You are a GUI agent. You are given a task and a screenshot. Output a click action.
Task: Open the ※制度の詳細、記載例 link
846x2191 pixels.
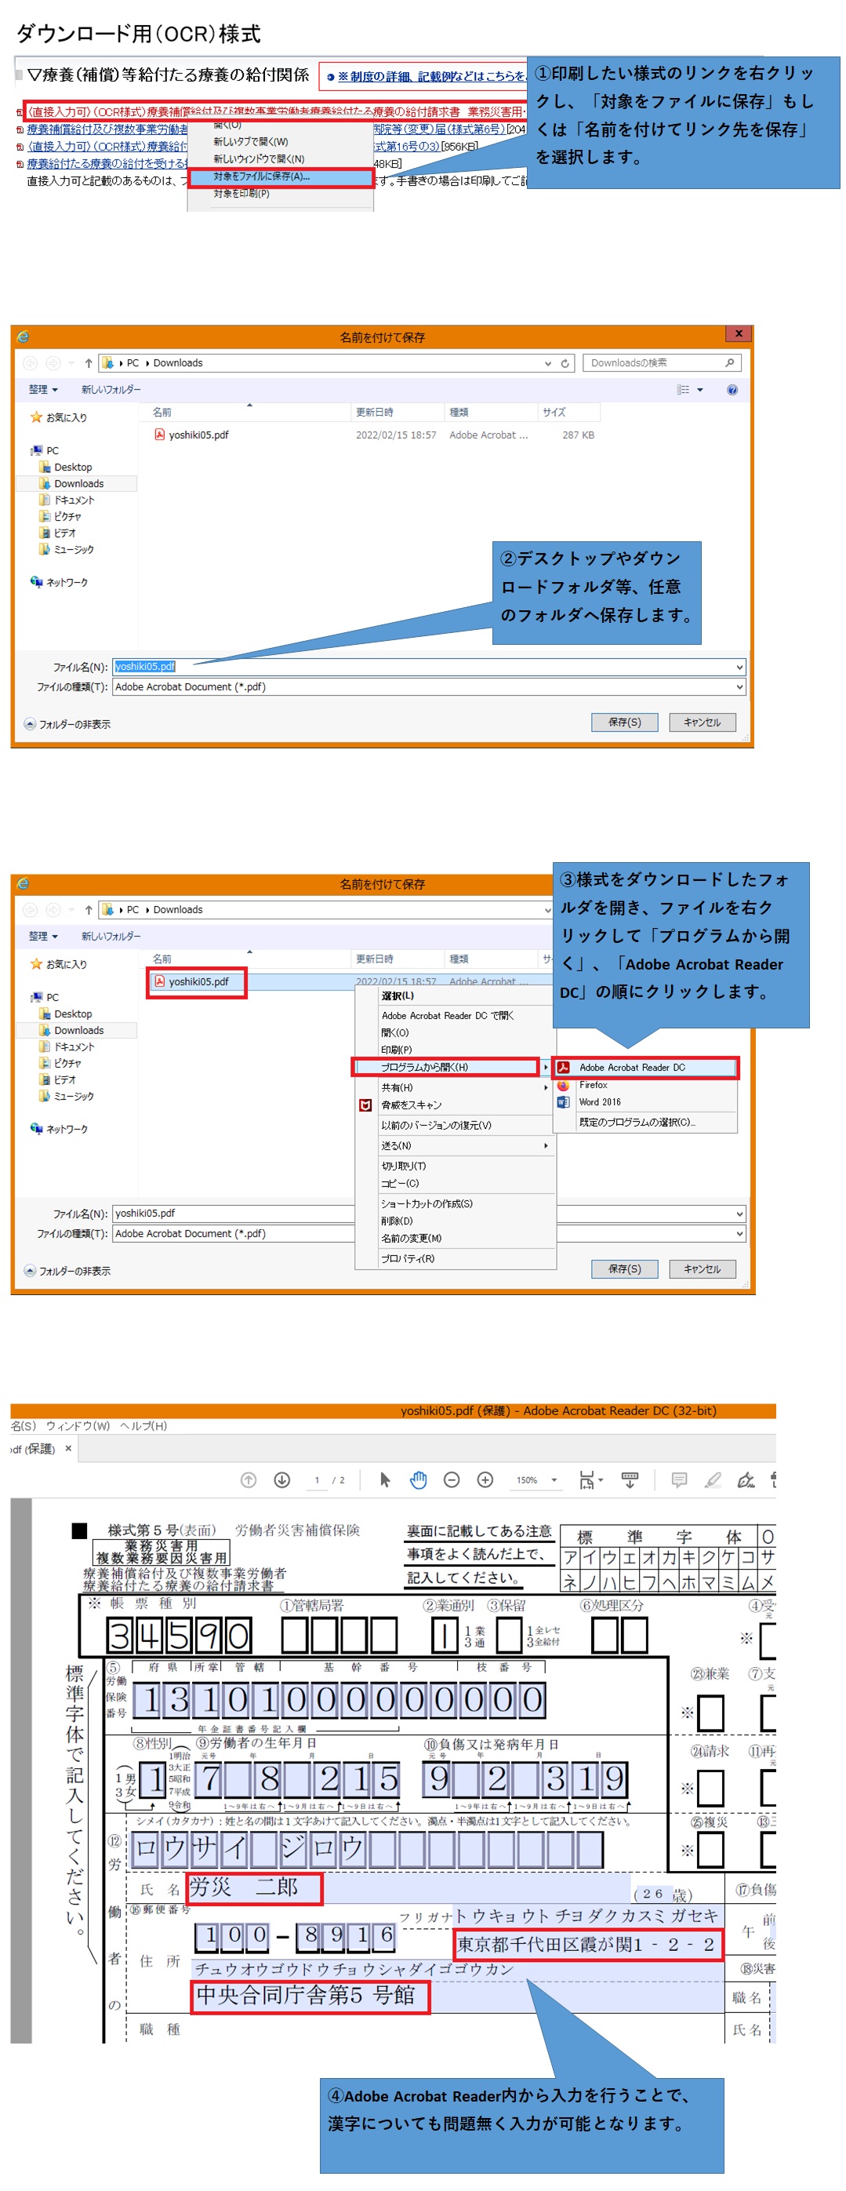tap(429, 77)
